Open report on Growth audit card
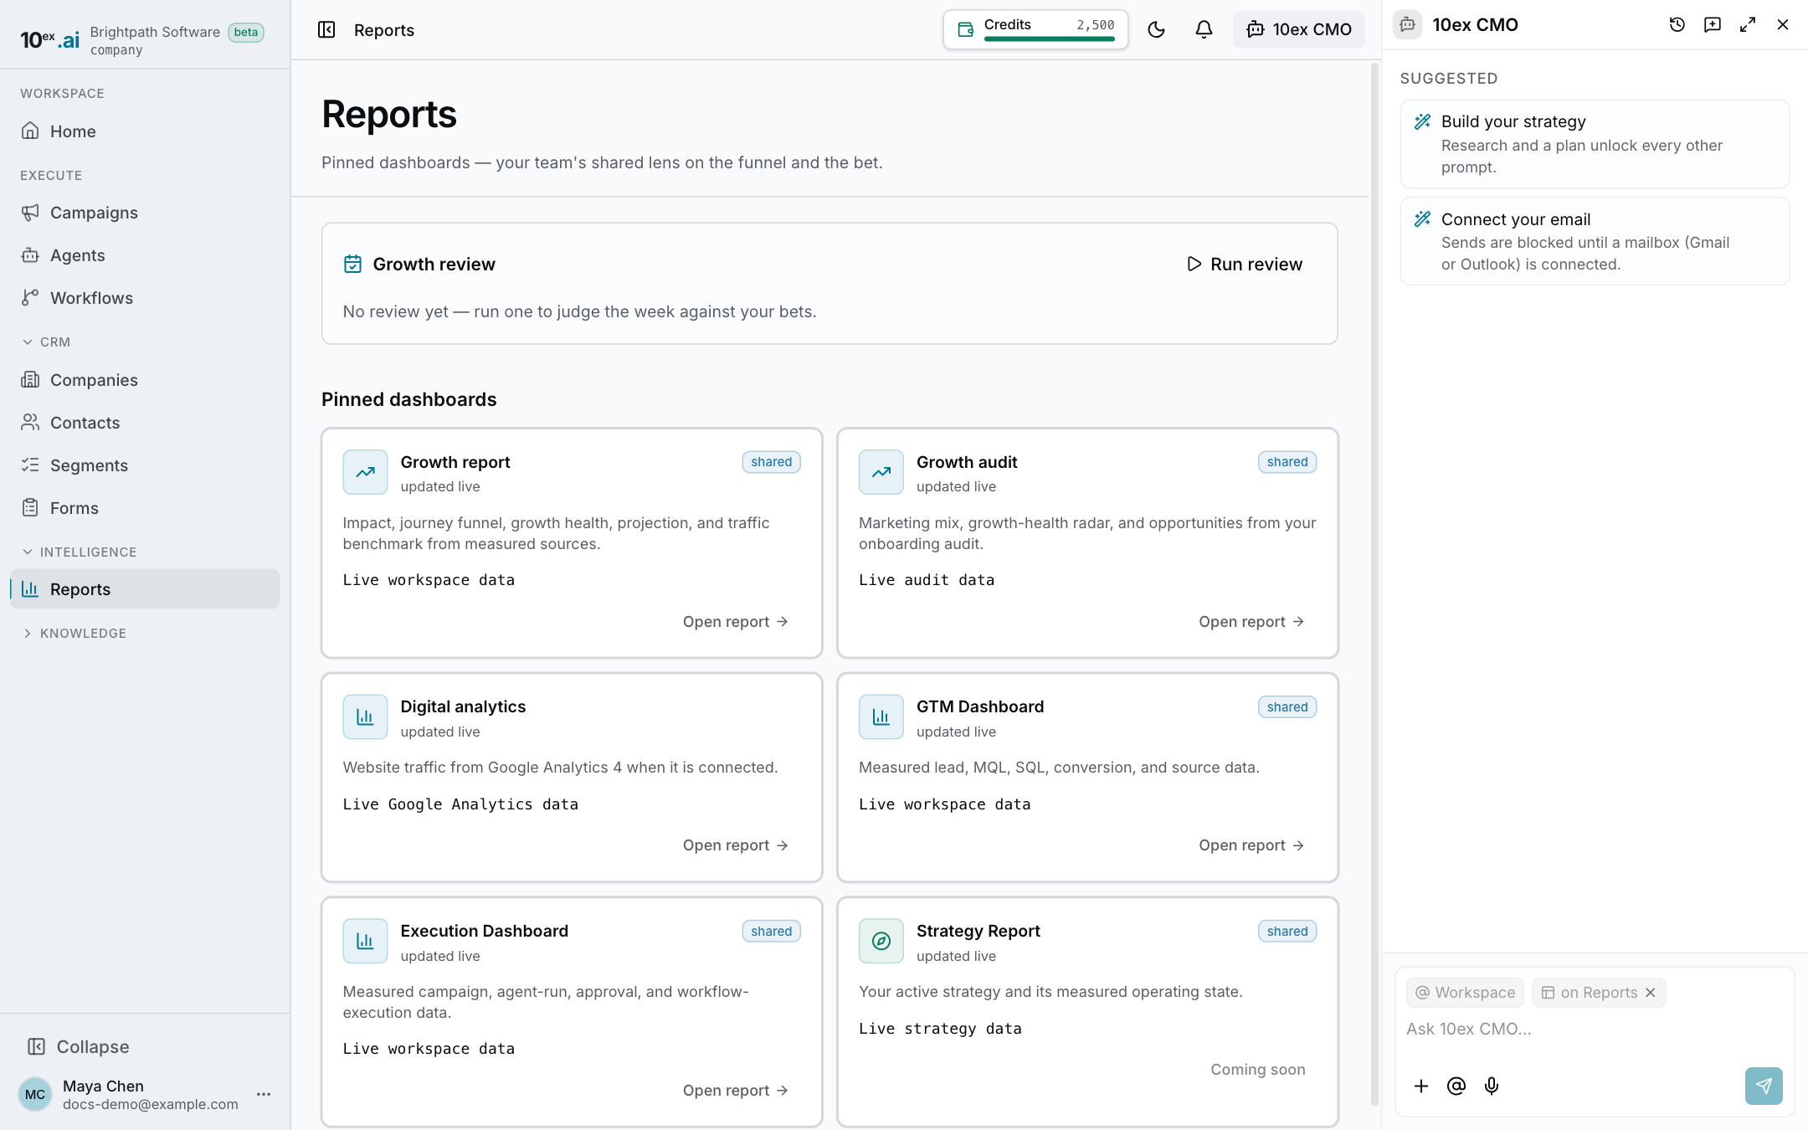 click(x=1251, y=622)
